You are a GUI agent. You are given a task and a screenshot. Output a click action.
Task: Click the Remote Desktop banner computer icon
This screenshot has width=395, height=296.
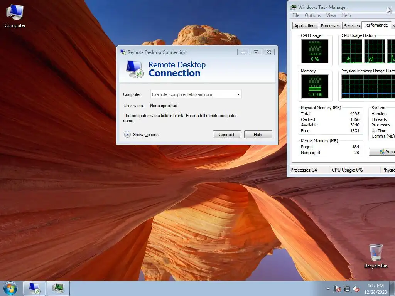(135, 69)
